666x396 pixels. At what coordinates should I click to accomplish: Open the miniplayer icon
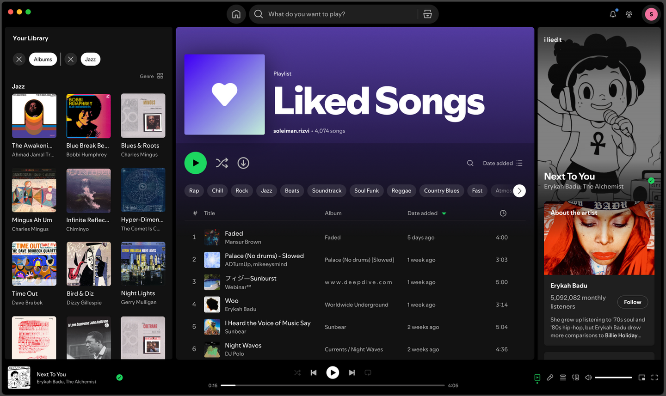(641, 378)
